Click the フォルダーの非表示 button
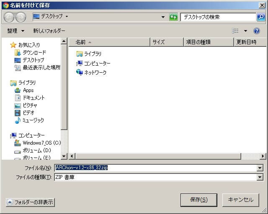The image size is (268, 214). point(30,202)
